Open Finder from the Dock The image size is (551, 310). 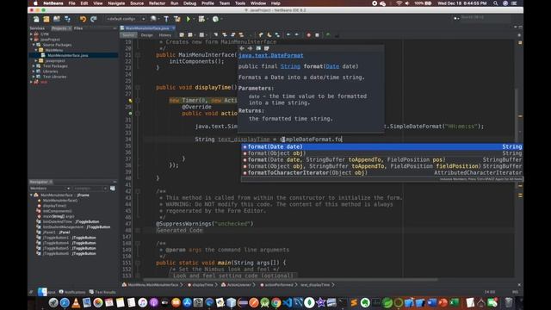tap(42, 293)
